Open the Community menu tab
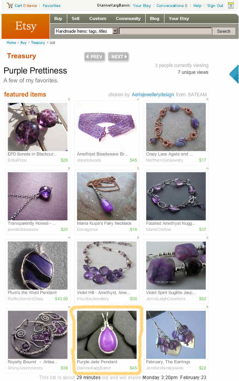The width and height of the screenshot is (239, 381). [x=128, y=18]
